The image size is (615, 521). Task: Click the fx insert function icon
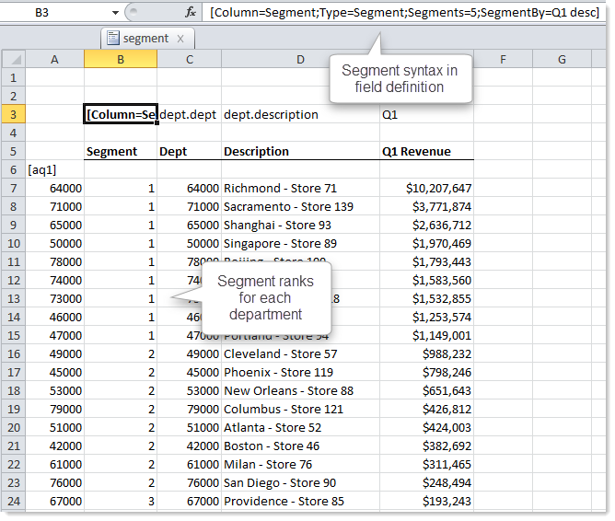pyautogui.click(x=191, y=13)
